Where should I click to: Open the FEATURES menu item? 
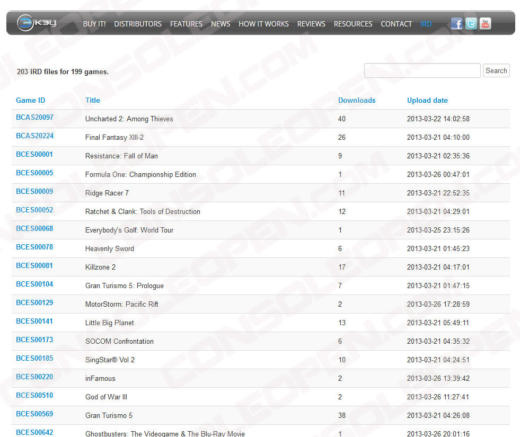coord(186,24)
